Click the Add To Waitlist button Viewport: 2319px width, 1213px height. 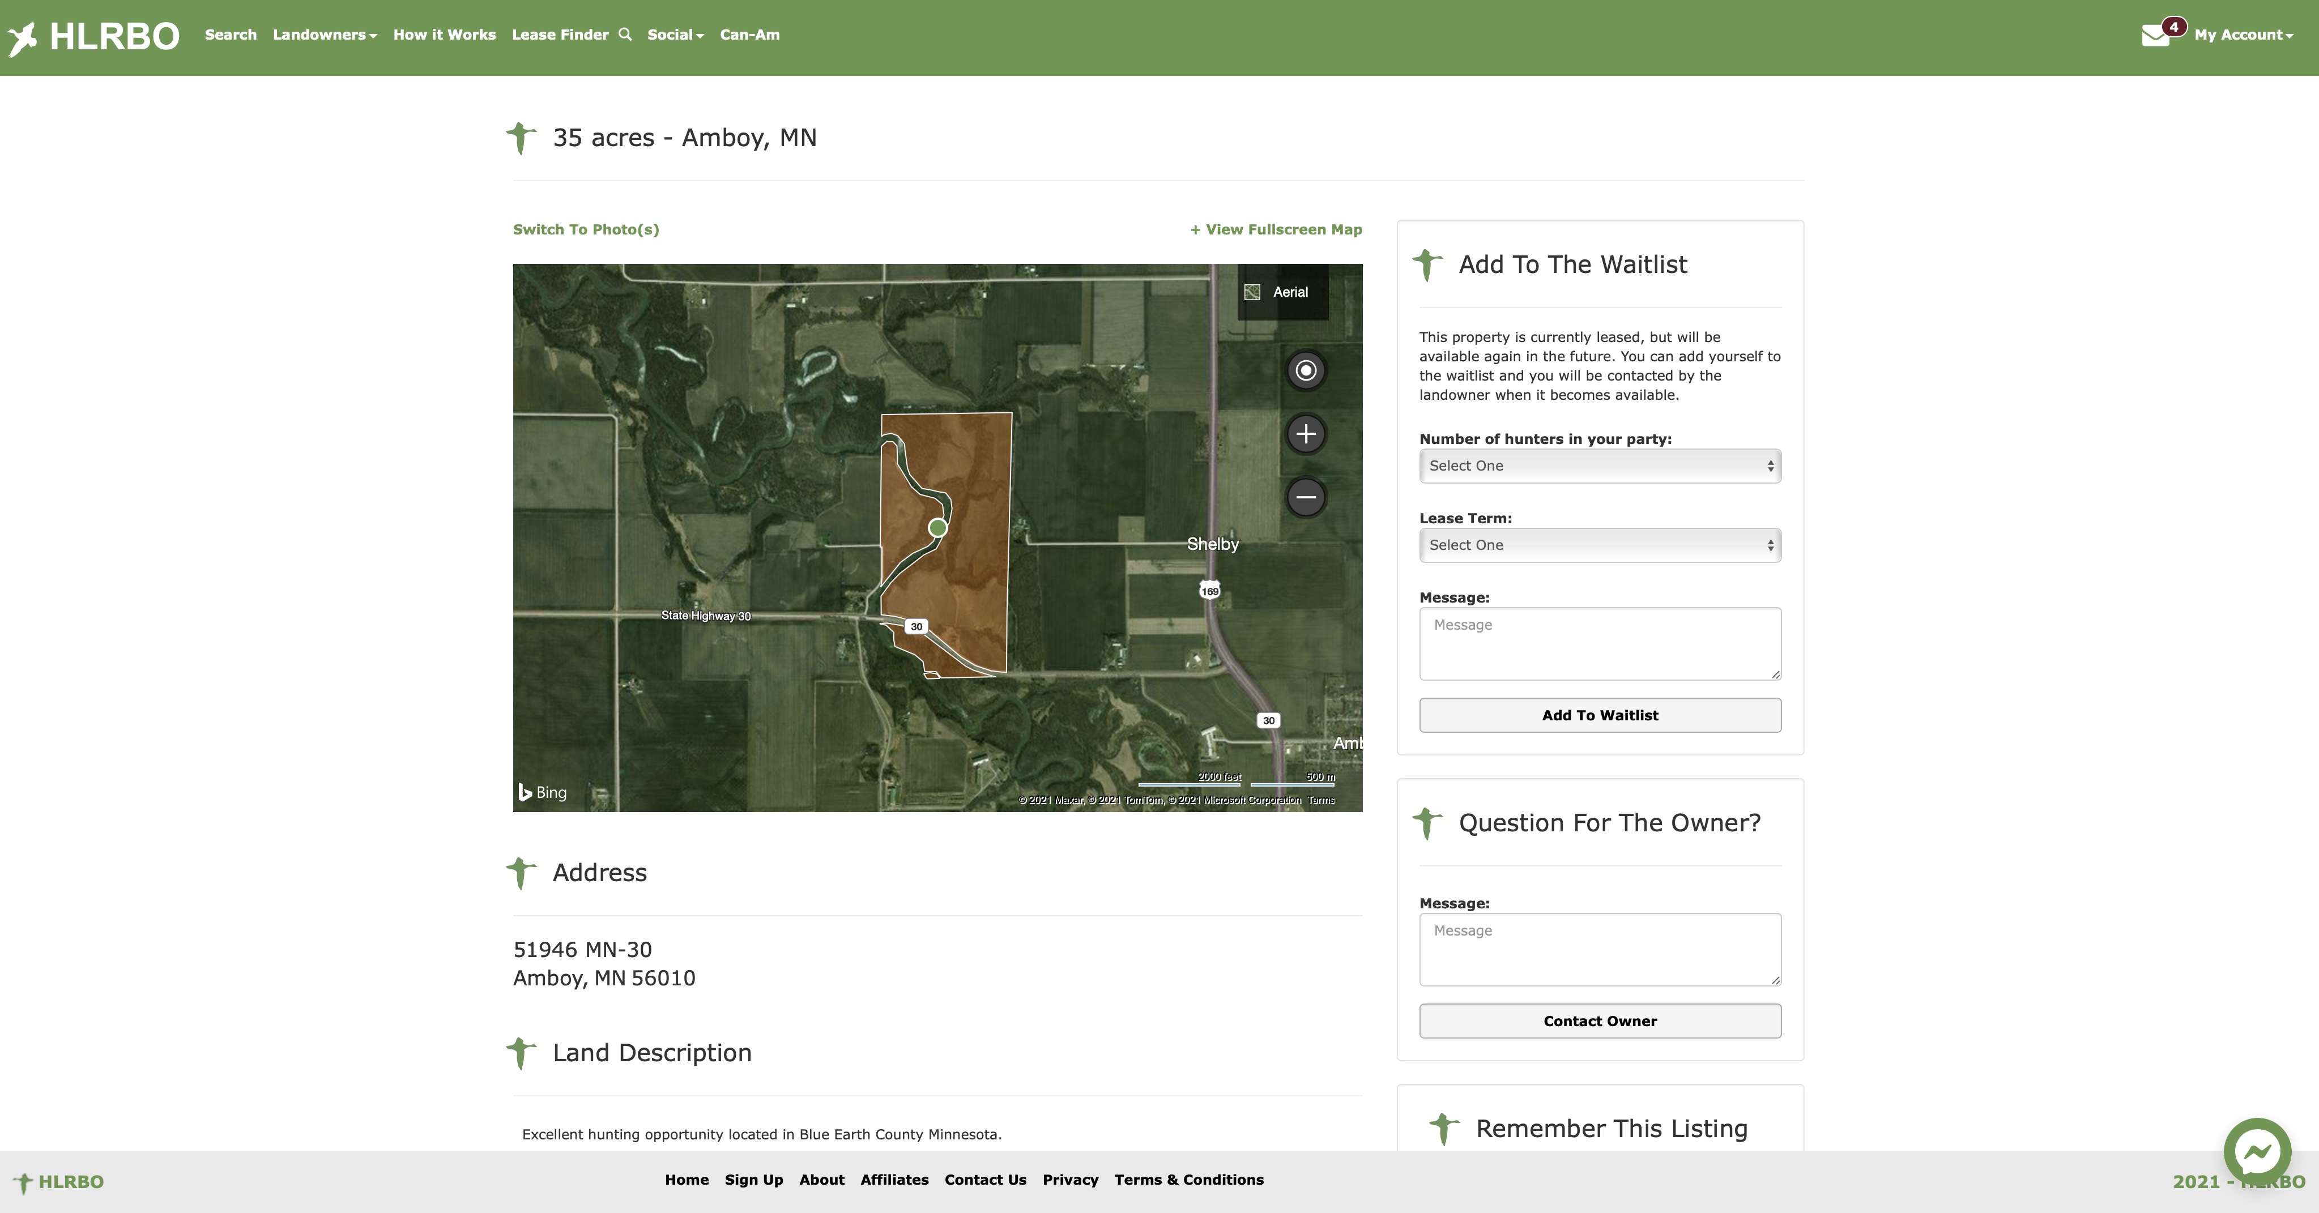point(1600,715)
